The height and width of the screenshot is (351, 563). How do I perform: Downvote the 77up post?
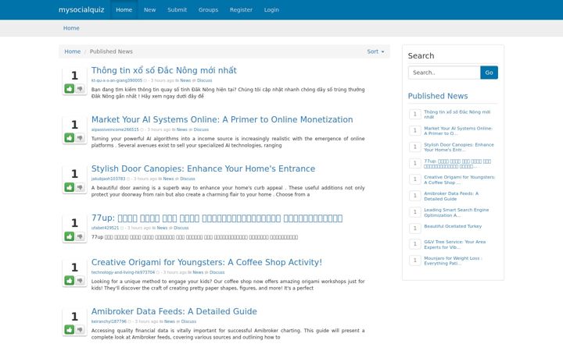point(80,236)
